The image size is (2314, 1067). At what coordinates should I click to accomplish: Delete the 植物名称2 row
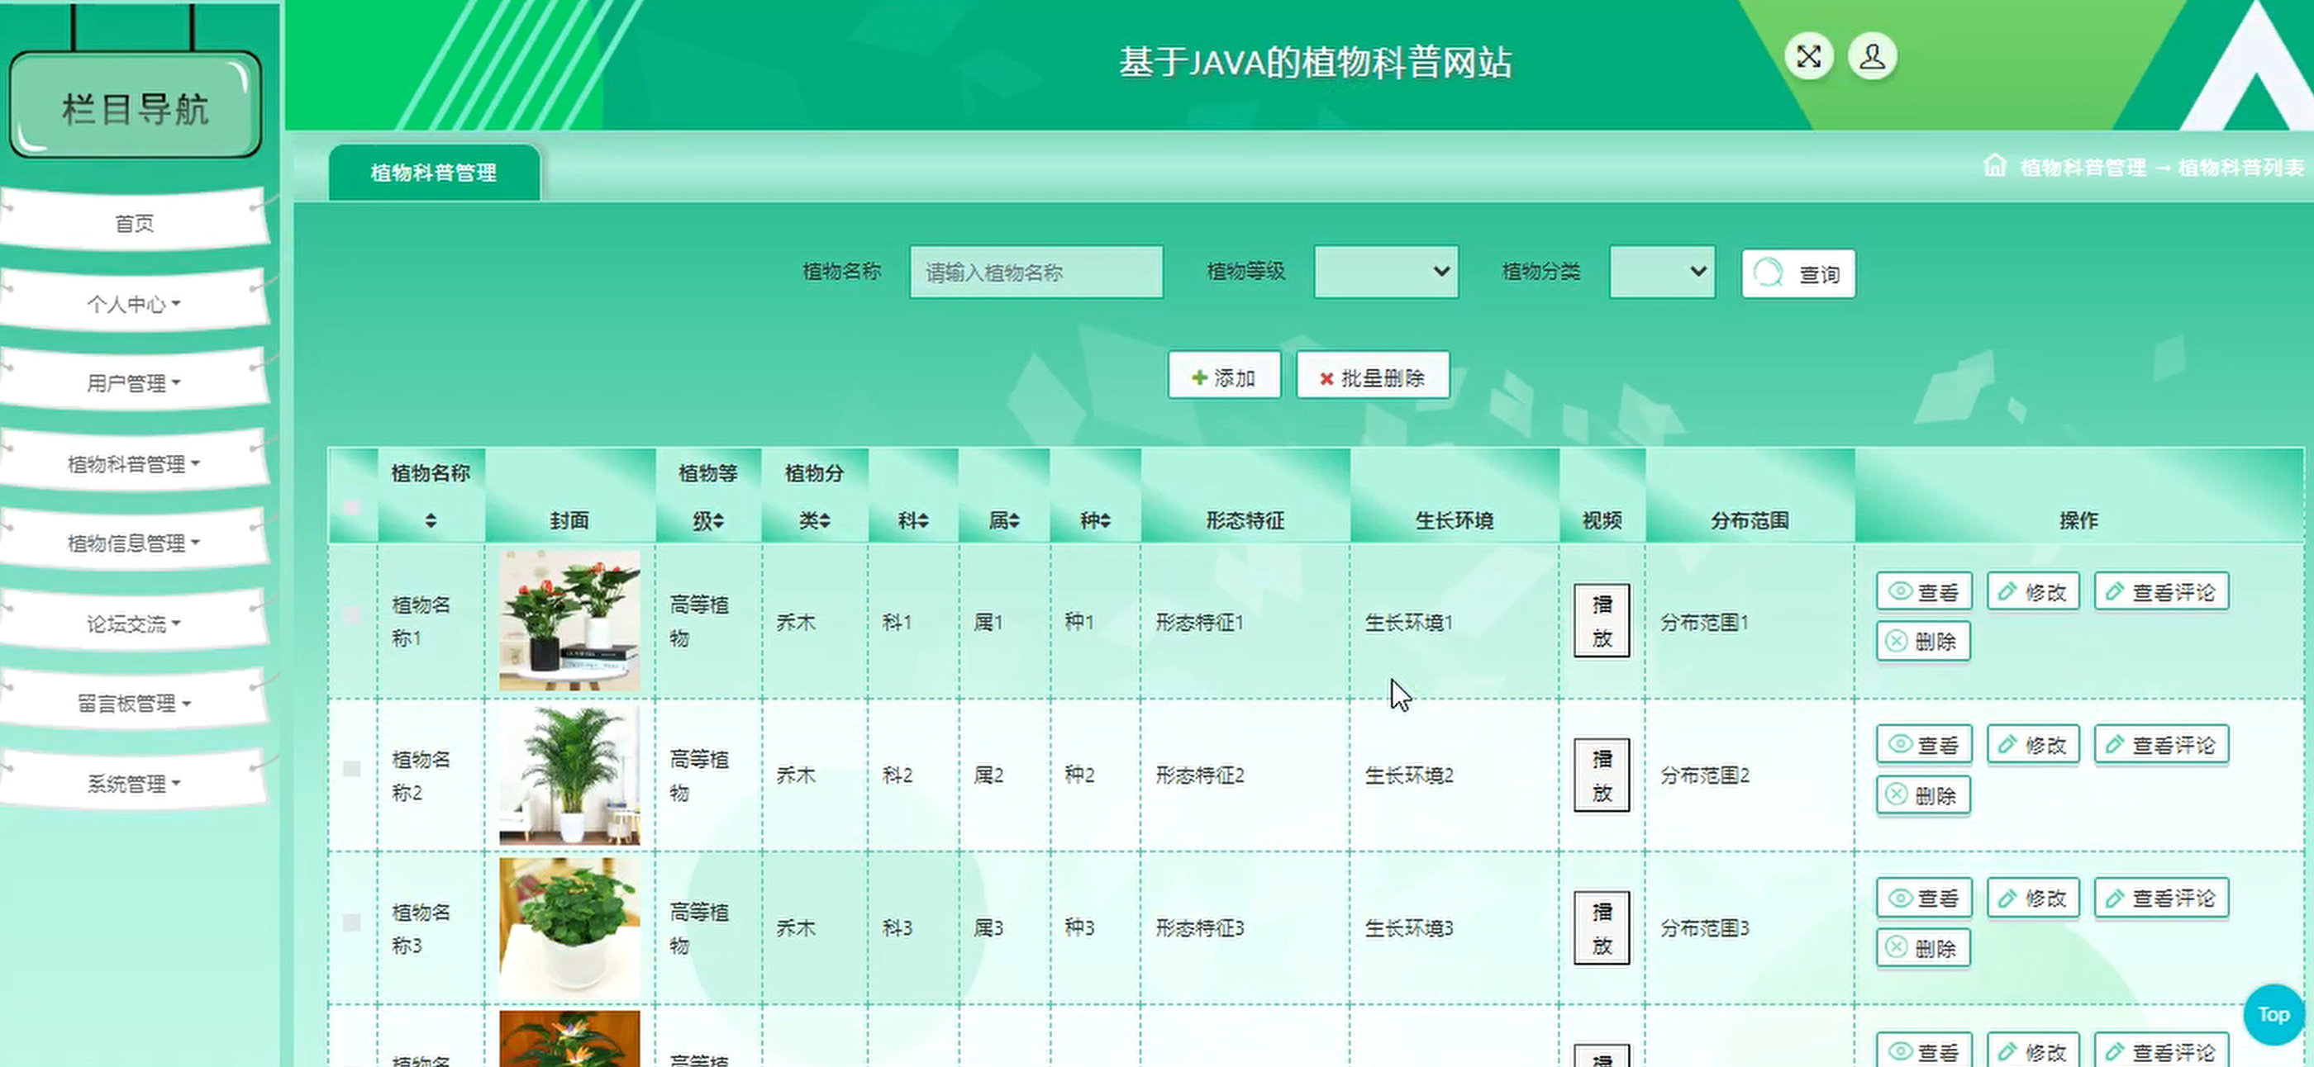click(1922, 795)
